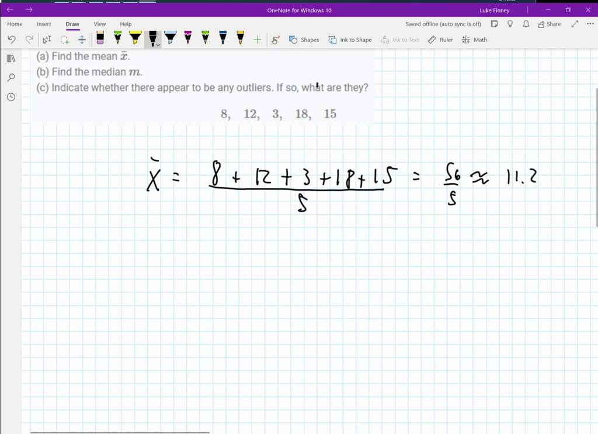Undo the last ink stroke

tap(11, 39)
